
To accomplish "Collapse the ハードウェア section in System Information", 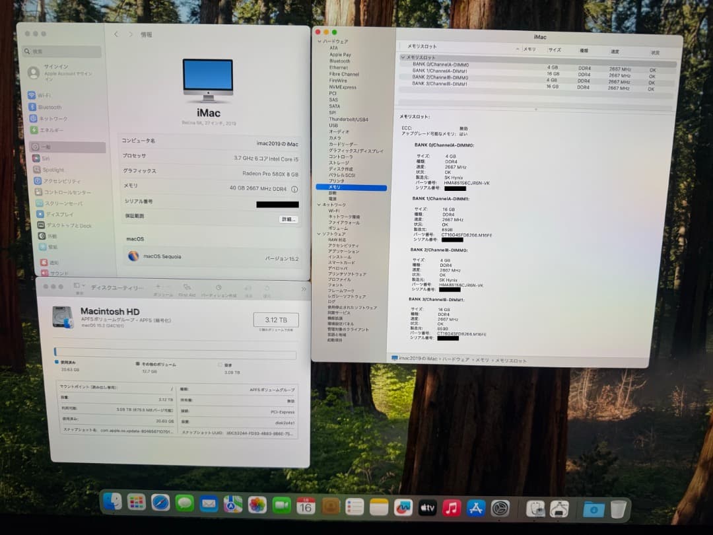I will tap(318, 41).
